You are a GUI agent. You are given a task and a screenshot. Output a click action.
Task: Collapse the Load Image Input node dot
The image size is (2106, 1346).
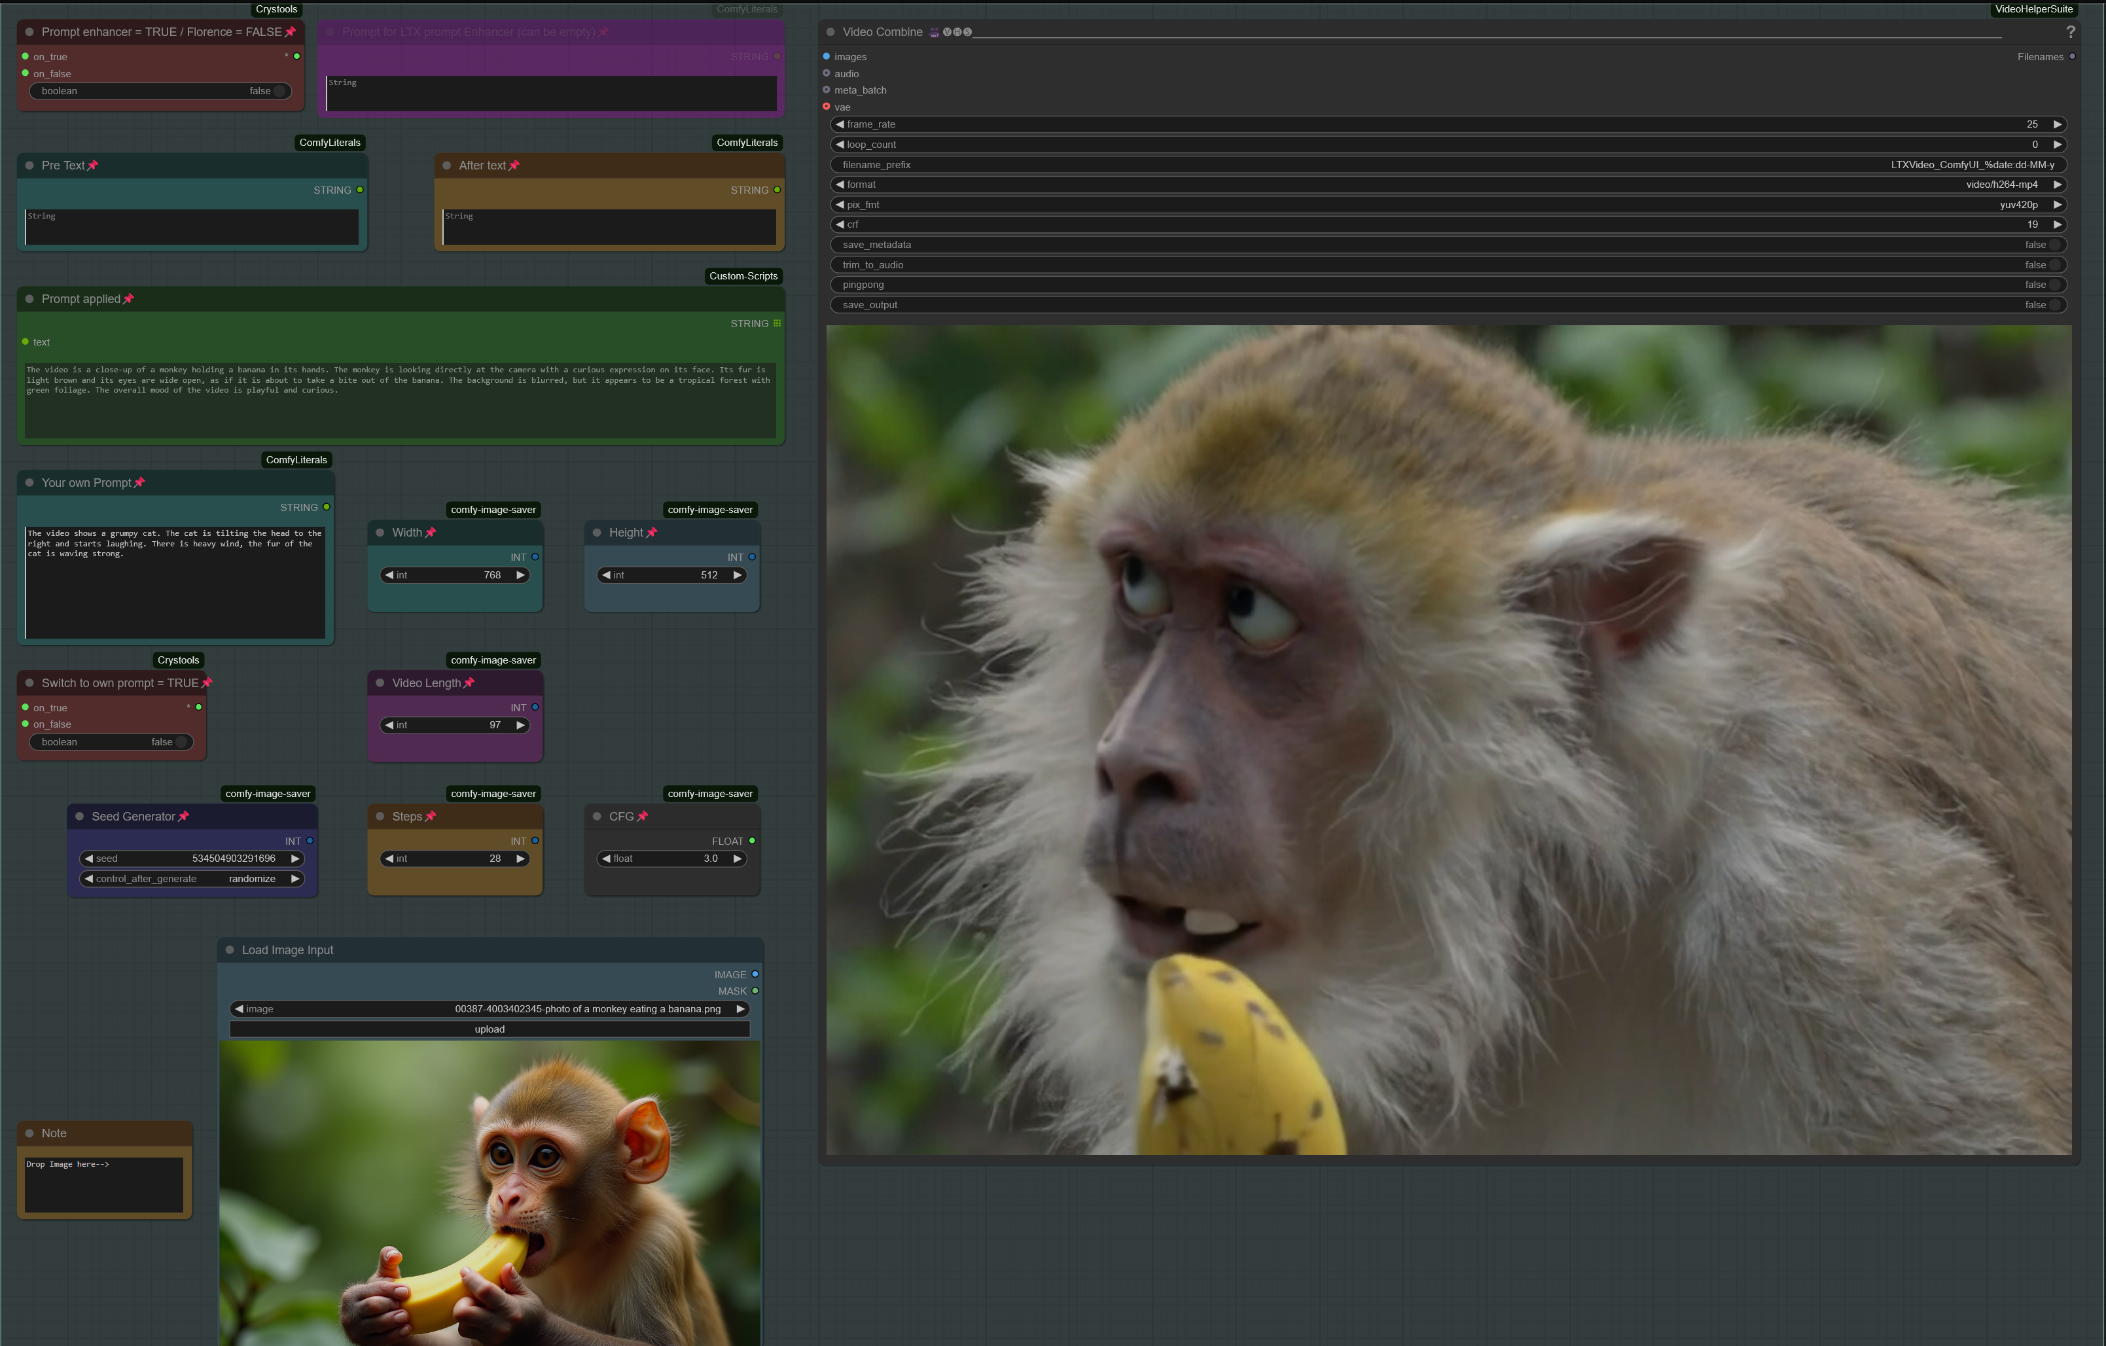point(230,950)
